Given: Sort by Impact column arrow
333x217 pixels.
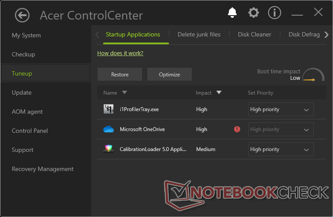Looking at the screenshot, I should pos(219,92).
